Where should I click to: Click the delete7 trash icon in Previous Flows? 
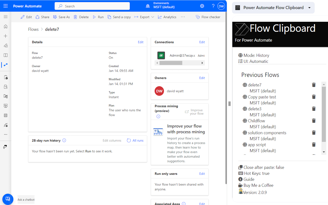[314, 85]
